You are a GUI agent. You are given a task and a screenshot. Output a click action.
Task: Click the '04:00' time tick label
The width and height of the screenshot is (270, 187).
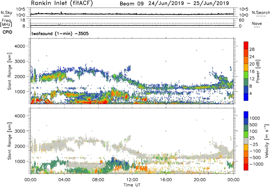point(64,180)
